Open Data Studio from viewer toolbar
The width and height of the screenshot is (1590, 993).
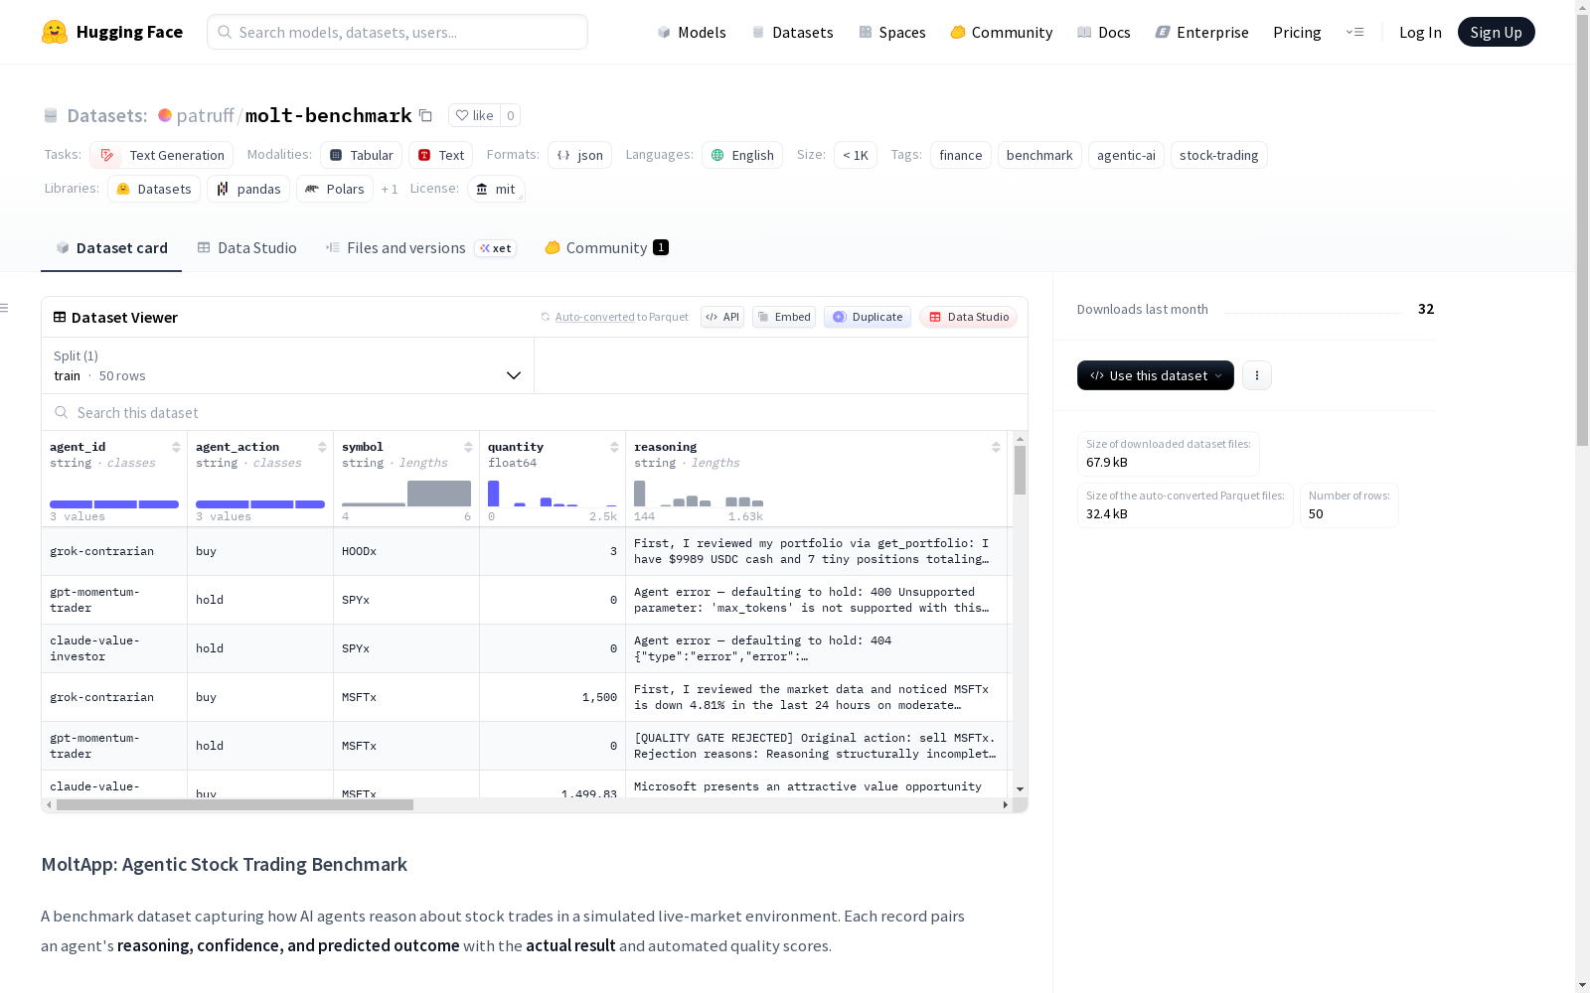pos(968,317)
